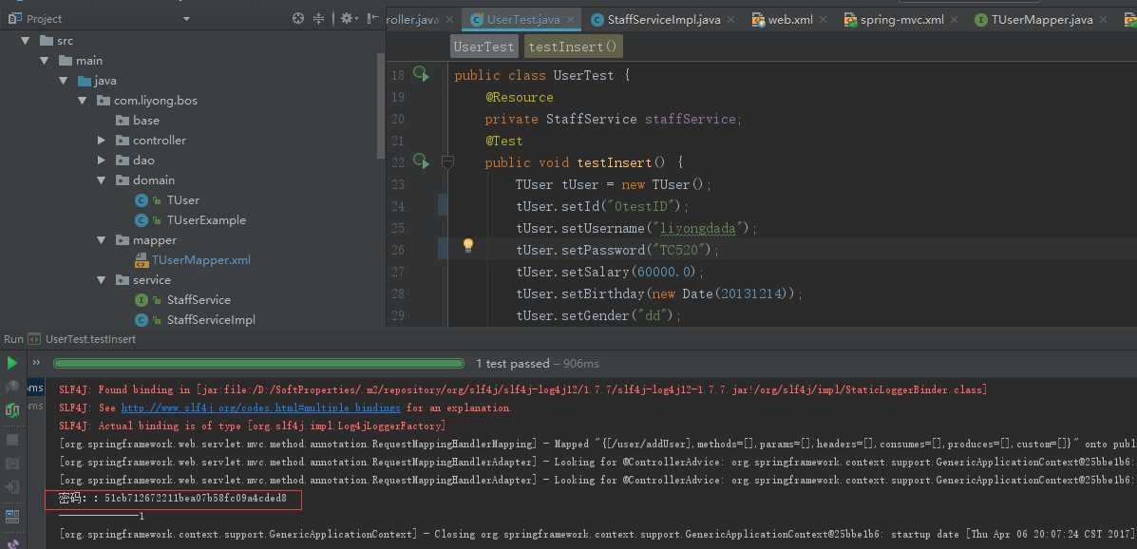Screen dimensions: 1137x549
Task: Click the UserTest breadcrumb button
Action: (x=484, y=47)
